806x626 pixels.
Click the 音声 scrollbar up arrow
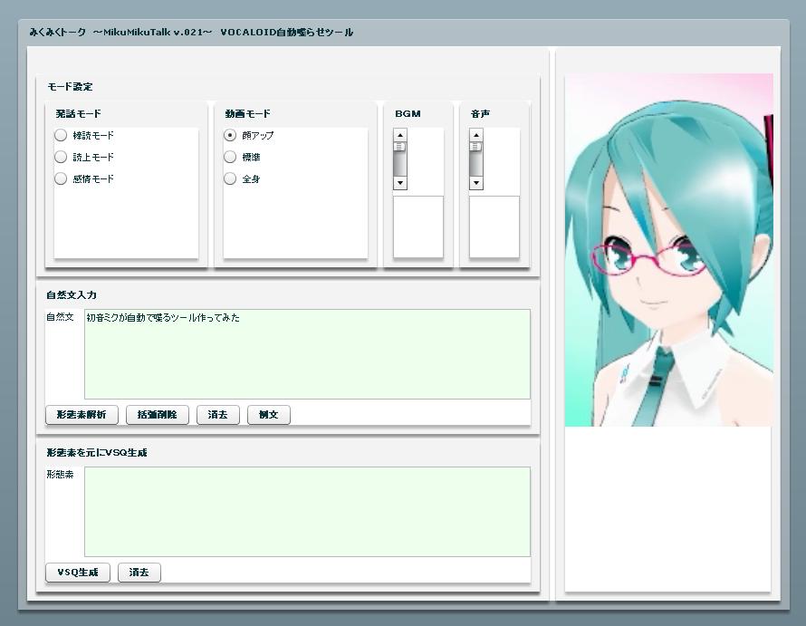click(x=476, y=135)
